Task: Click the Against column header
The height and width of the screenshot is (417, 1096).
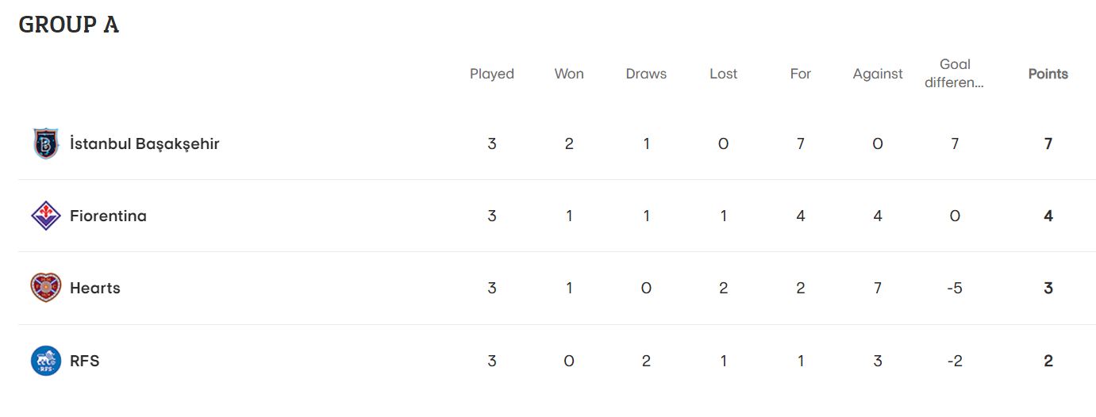Action: pyautogui.click(x=878, y=74)
